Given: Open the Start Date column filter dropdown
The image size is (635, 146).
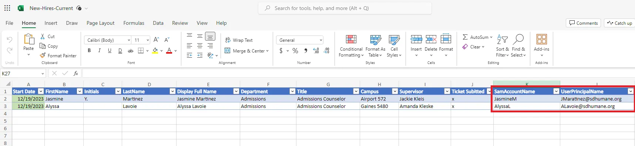Looking at the screenshot, I should (x=41, y=91).
